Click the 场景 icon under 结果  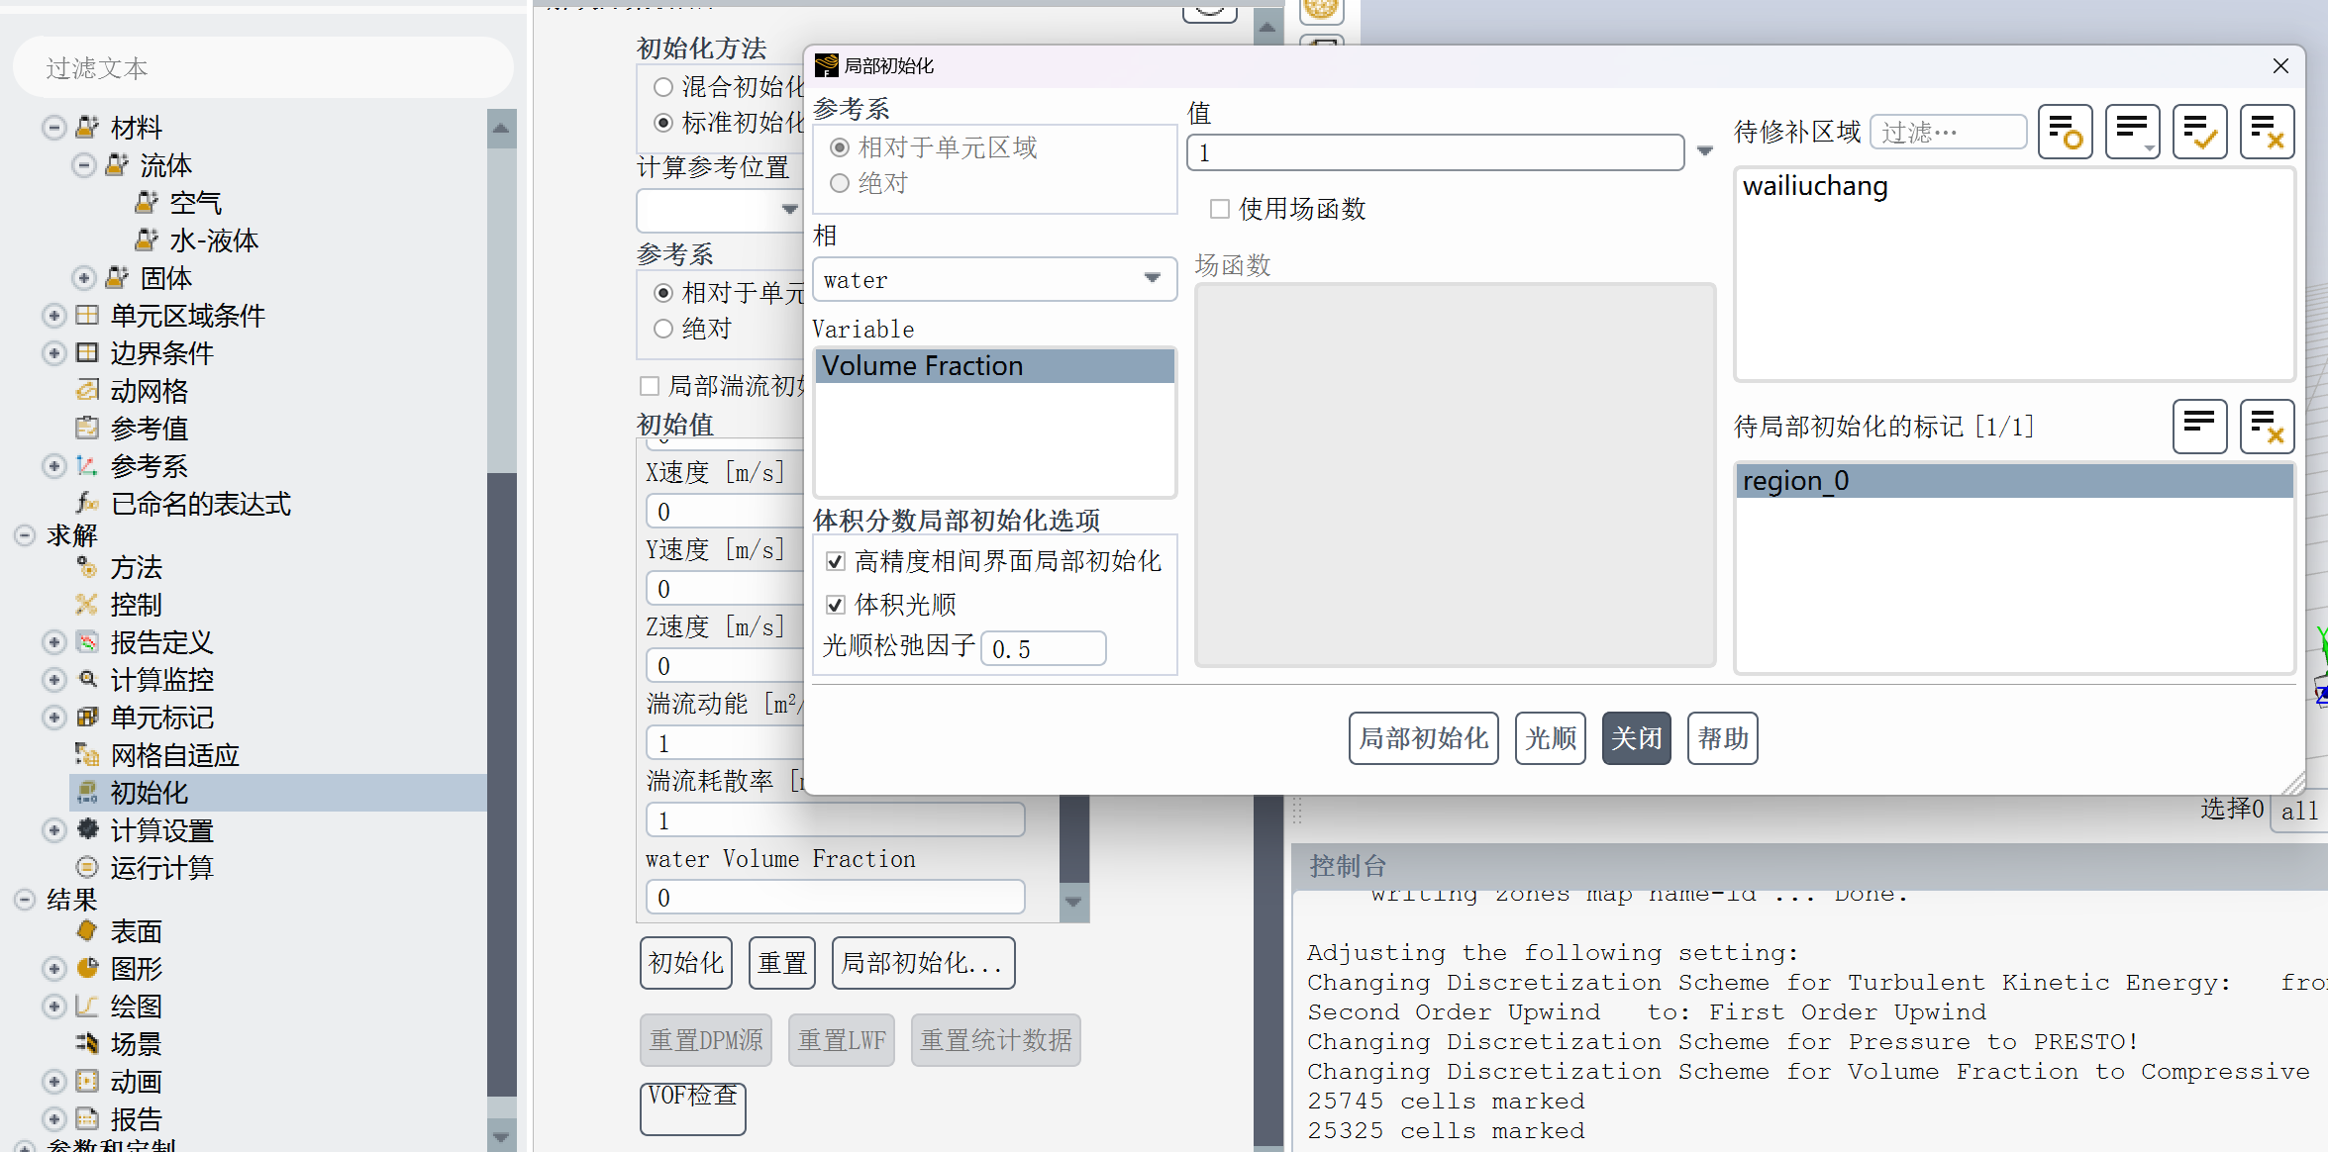[87, 1044]
